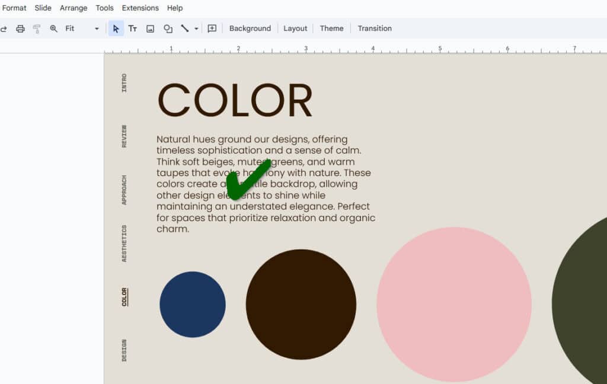The width and height of the screenshot is (607, 384).
Task: Click the REVIEW sidebar label
Action: [x=124, y=136]
